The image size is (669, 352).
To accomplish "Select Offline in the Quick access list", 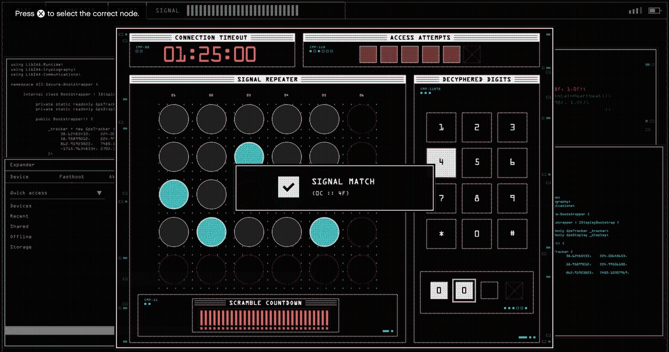I will [21, 237].
